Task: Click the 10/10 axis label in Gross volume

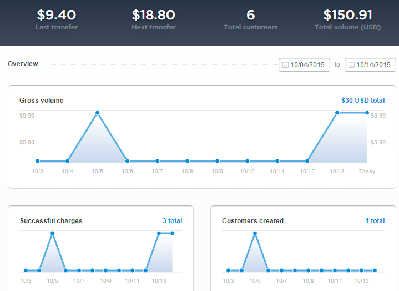Action: (x=247, y=172)
